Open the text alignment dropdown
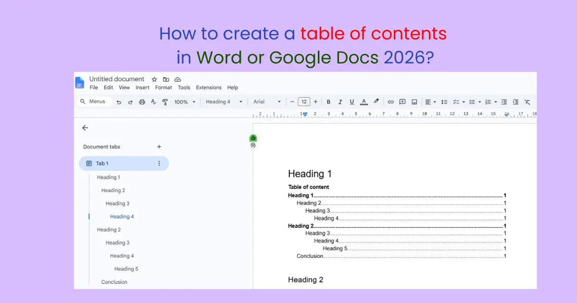 pos(430,102)
